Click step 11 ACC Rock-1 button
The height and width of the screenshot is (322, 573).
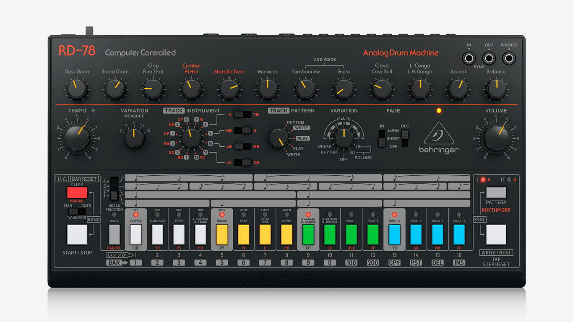[351, 234]
